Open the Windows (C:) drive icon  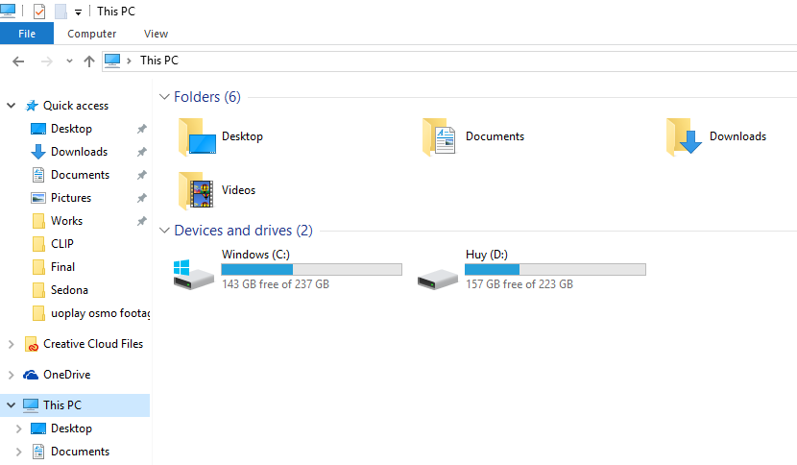193,275
